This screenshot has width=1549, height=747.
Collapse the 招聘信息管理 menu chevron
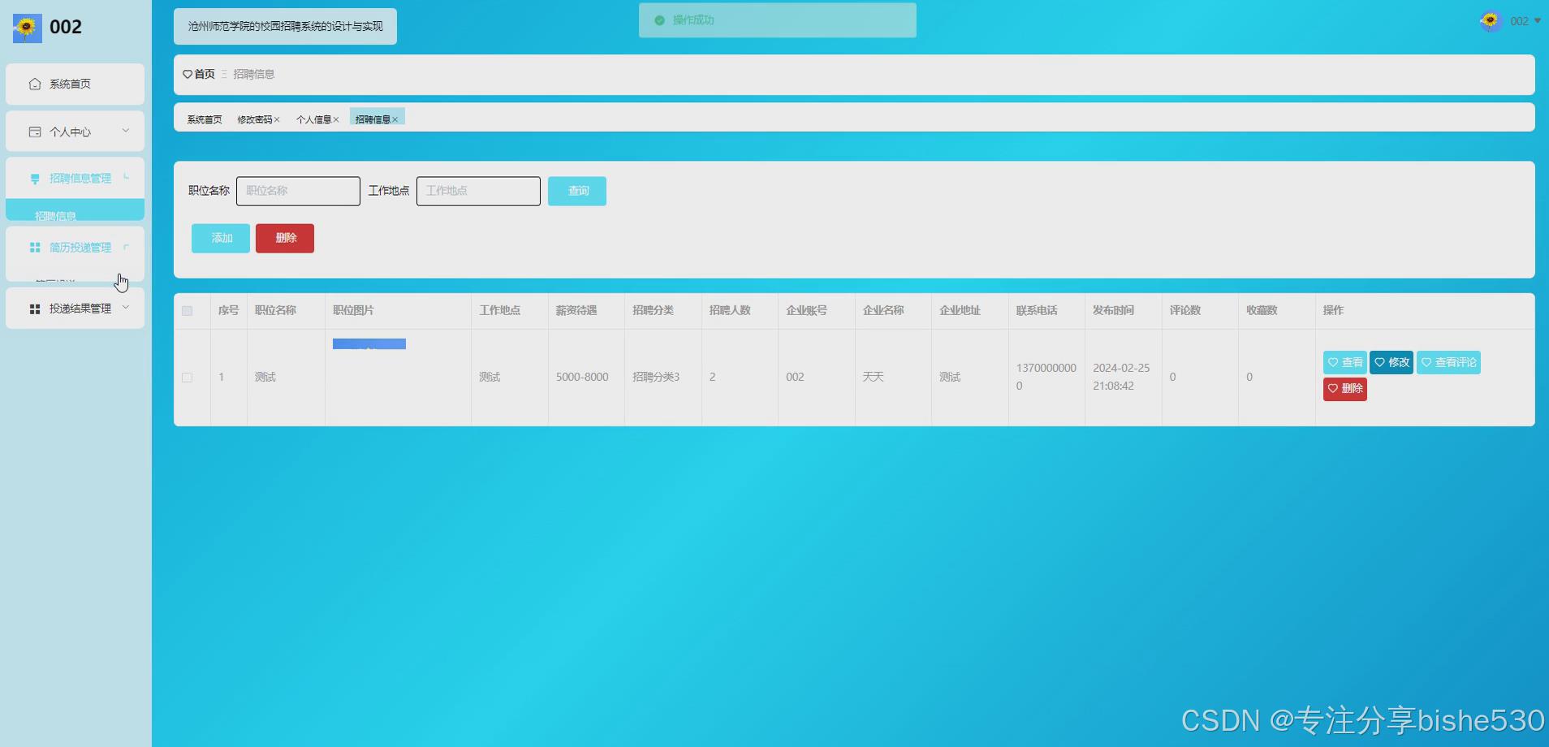126,178
